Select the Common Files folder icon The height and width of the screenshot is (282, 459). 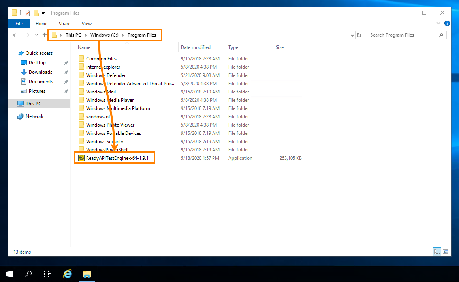click(81, 59)
